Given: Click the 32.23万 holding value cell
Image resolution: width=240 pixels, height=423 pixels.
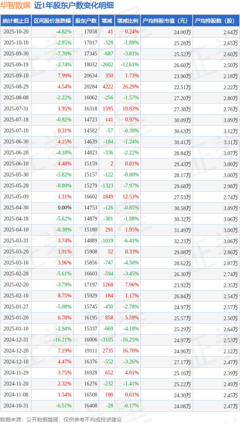Looking at the screenshot, I should (x=182, y=241).
